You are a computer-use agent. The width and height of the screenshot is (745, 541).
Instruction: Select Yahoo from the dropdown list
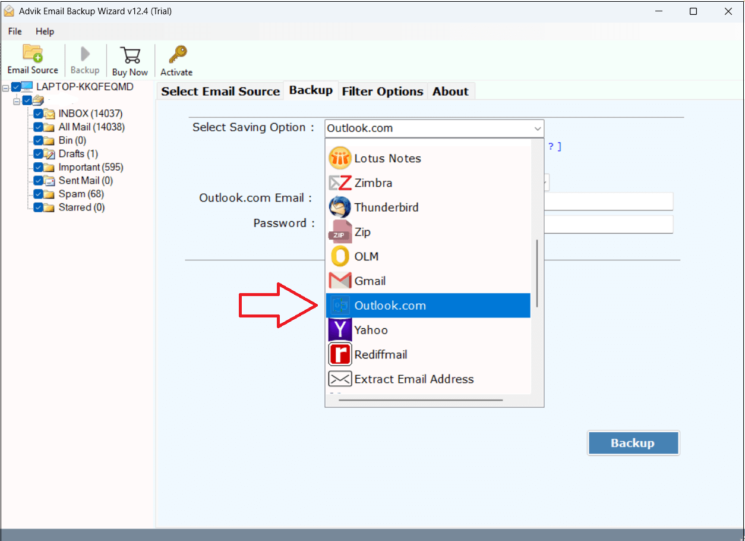point(371,329)
